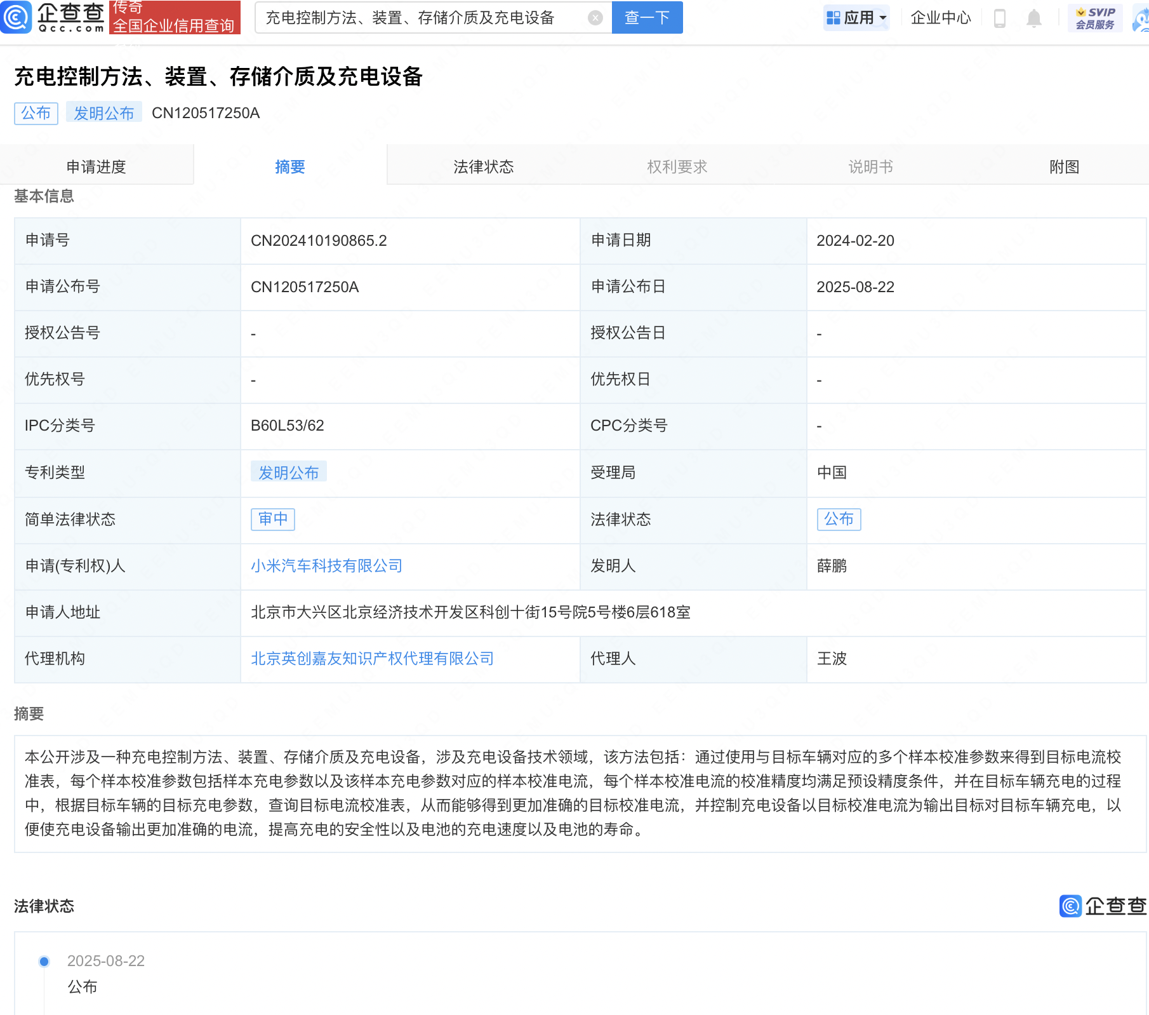The height and width of the screenshot is (1015, 1149).
Task: Open the 权利要求 tab
Action: [x=677, y=166]
